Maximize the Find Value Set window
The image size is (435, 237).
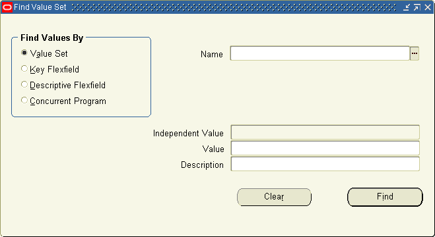417,7
